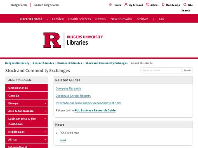Open Middle East sidebar tab
198x148 pixels.
pyautogui.click(x=26, y=132)
